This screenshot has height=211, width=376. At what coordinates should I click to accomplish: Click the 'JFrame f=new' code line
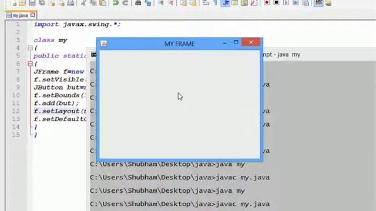tap(59, 72)
